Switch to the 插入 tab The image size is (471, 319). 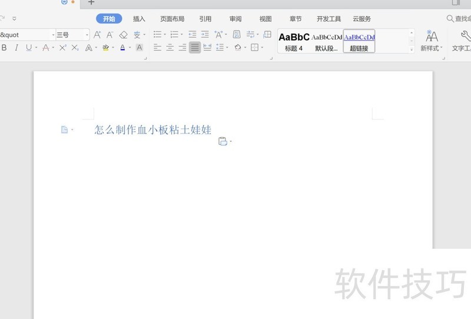tap(139, 19)
